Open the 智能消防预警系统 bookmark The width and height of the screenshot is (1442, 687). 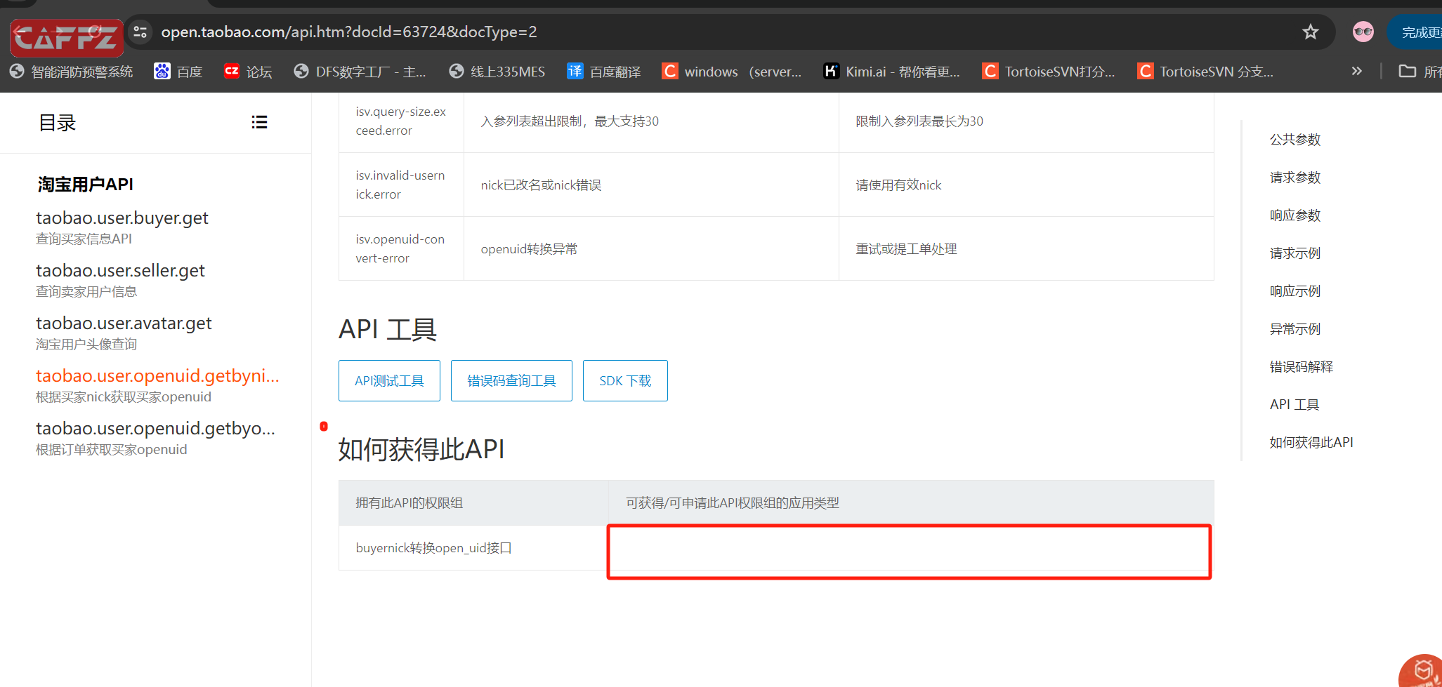tap(71, 72)
